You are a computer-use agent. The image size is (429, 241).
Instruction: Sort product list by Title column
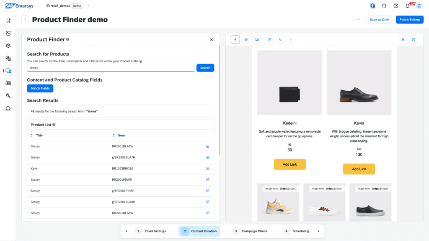31,136
